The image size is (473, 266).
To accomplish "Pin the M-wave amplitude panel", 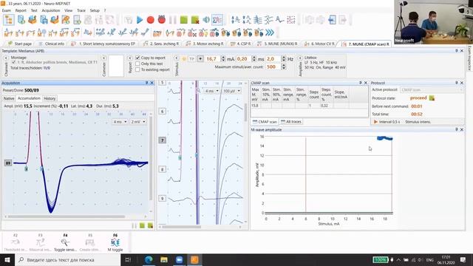I will click(x=456, y=129).
